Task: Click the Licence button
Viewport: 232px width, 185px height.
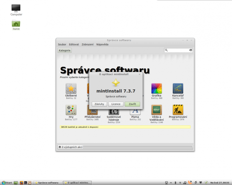Action: 116,104
